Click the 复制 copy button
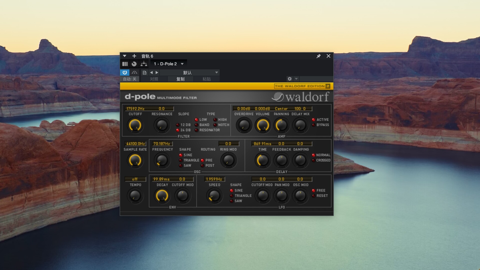The width and height of the screenshot is (480, 270). [x=180, y=79]
